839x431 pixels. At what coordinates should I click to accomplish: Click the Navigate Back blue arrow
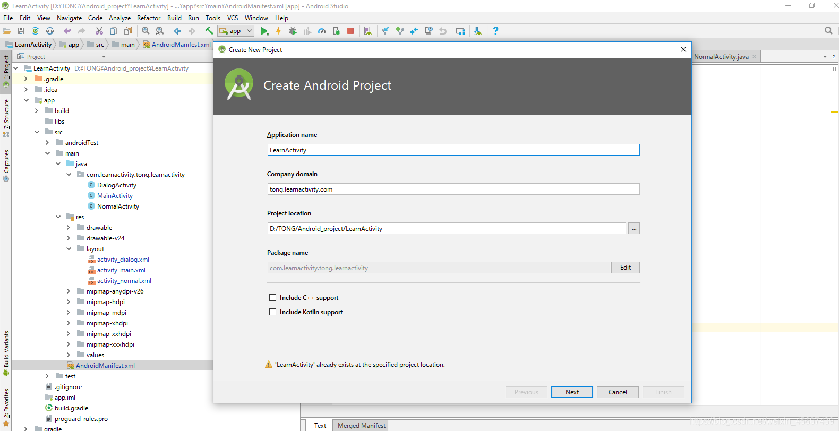(177, 31)
